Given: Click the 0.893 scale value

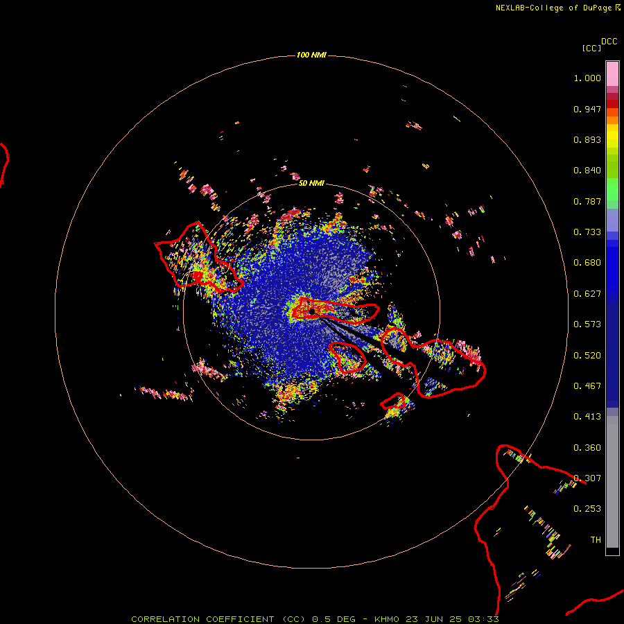Looking at the screenshot, I should click(x=587, y=139).
